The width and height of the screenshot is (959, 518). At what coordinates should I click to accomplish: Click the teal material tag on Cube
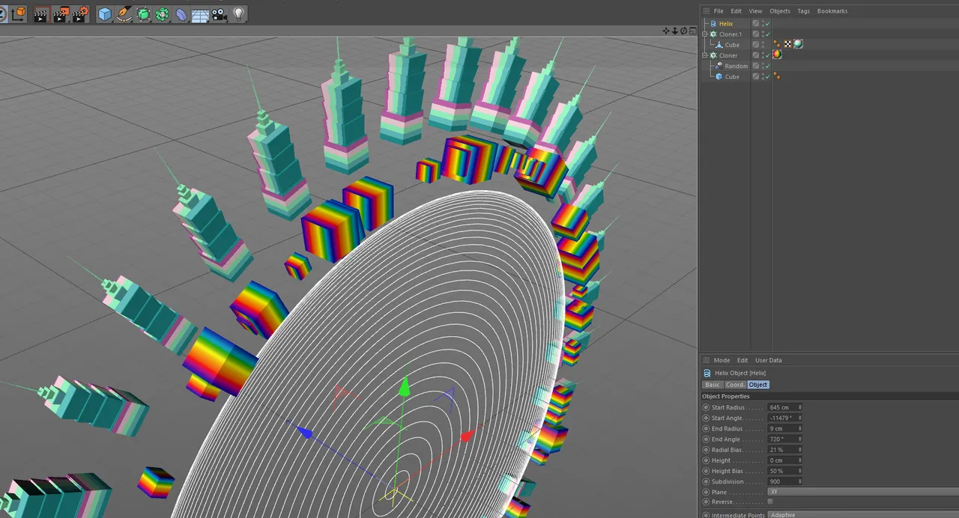pos(798,44)
